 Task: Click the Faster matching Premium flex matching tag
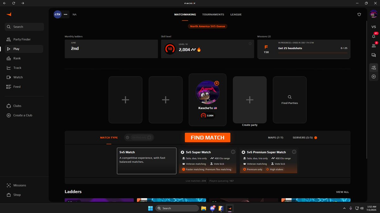pyautogui.click(x=207, y=169)
